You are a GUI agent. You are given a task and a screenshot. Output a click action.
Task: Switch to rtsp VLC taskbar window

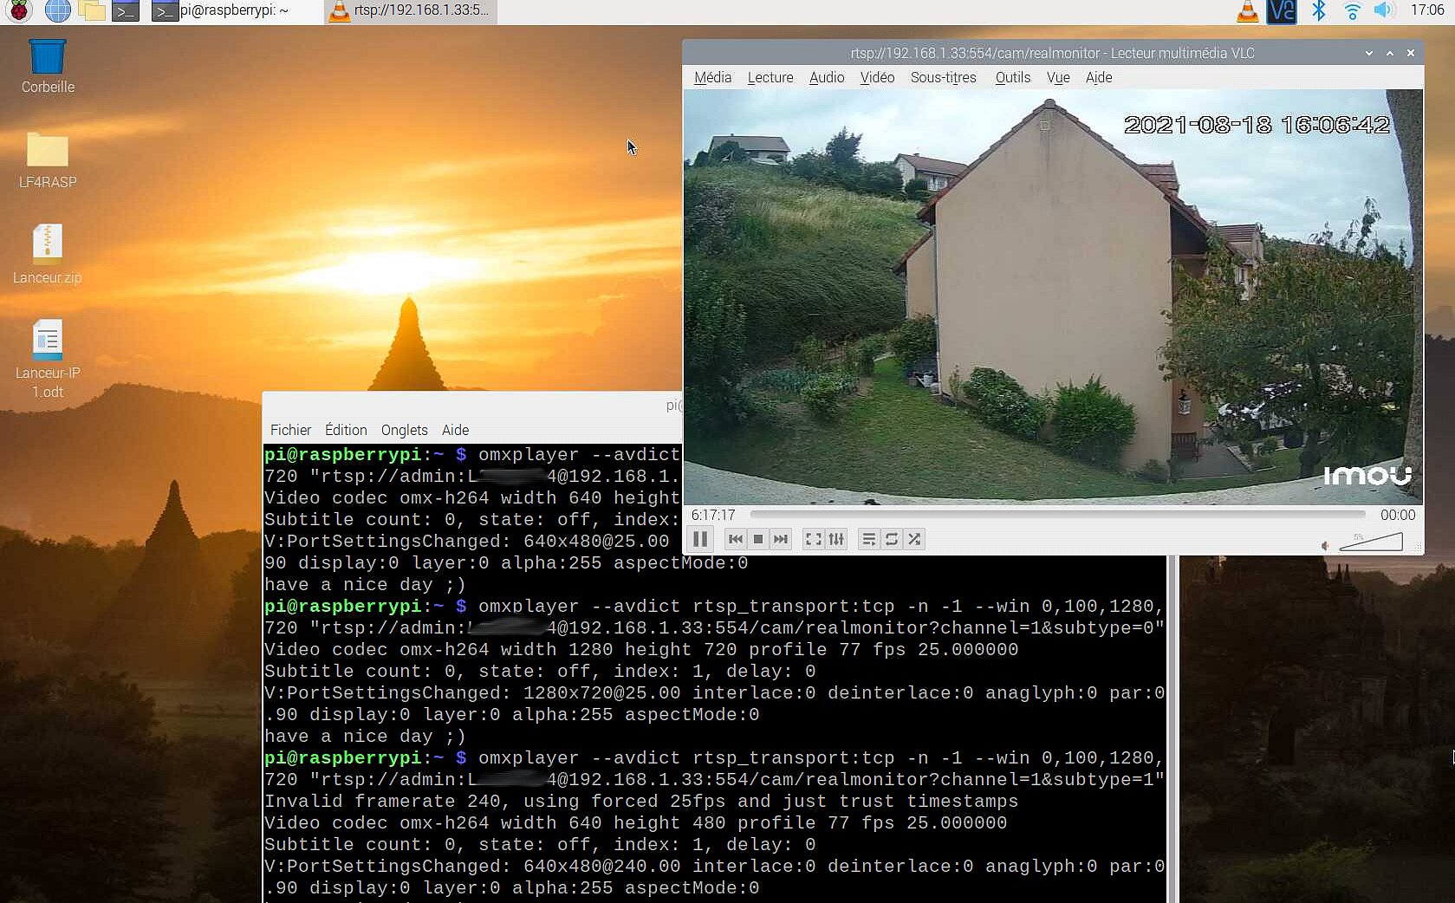(x=411, y=11)
